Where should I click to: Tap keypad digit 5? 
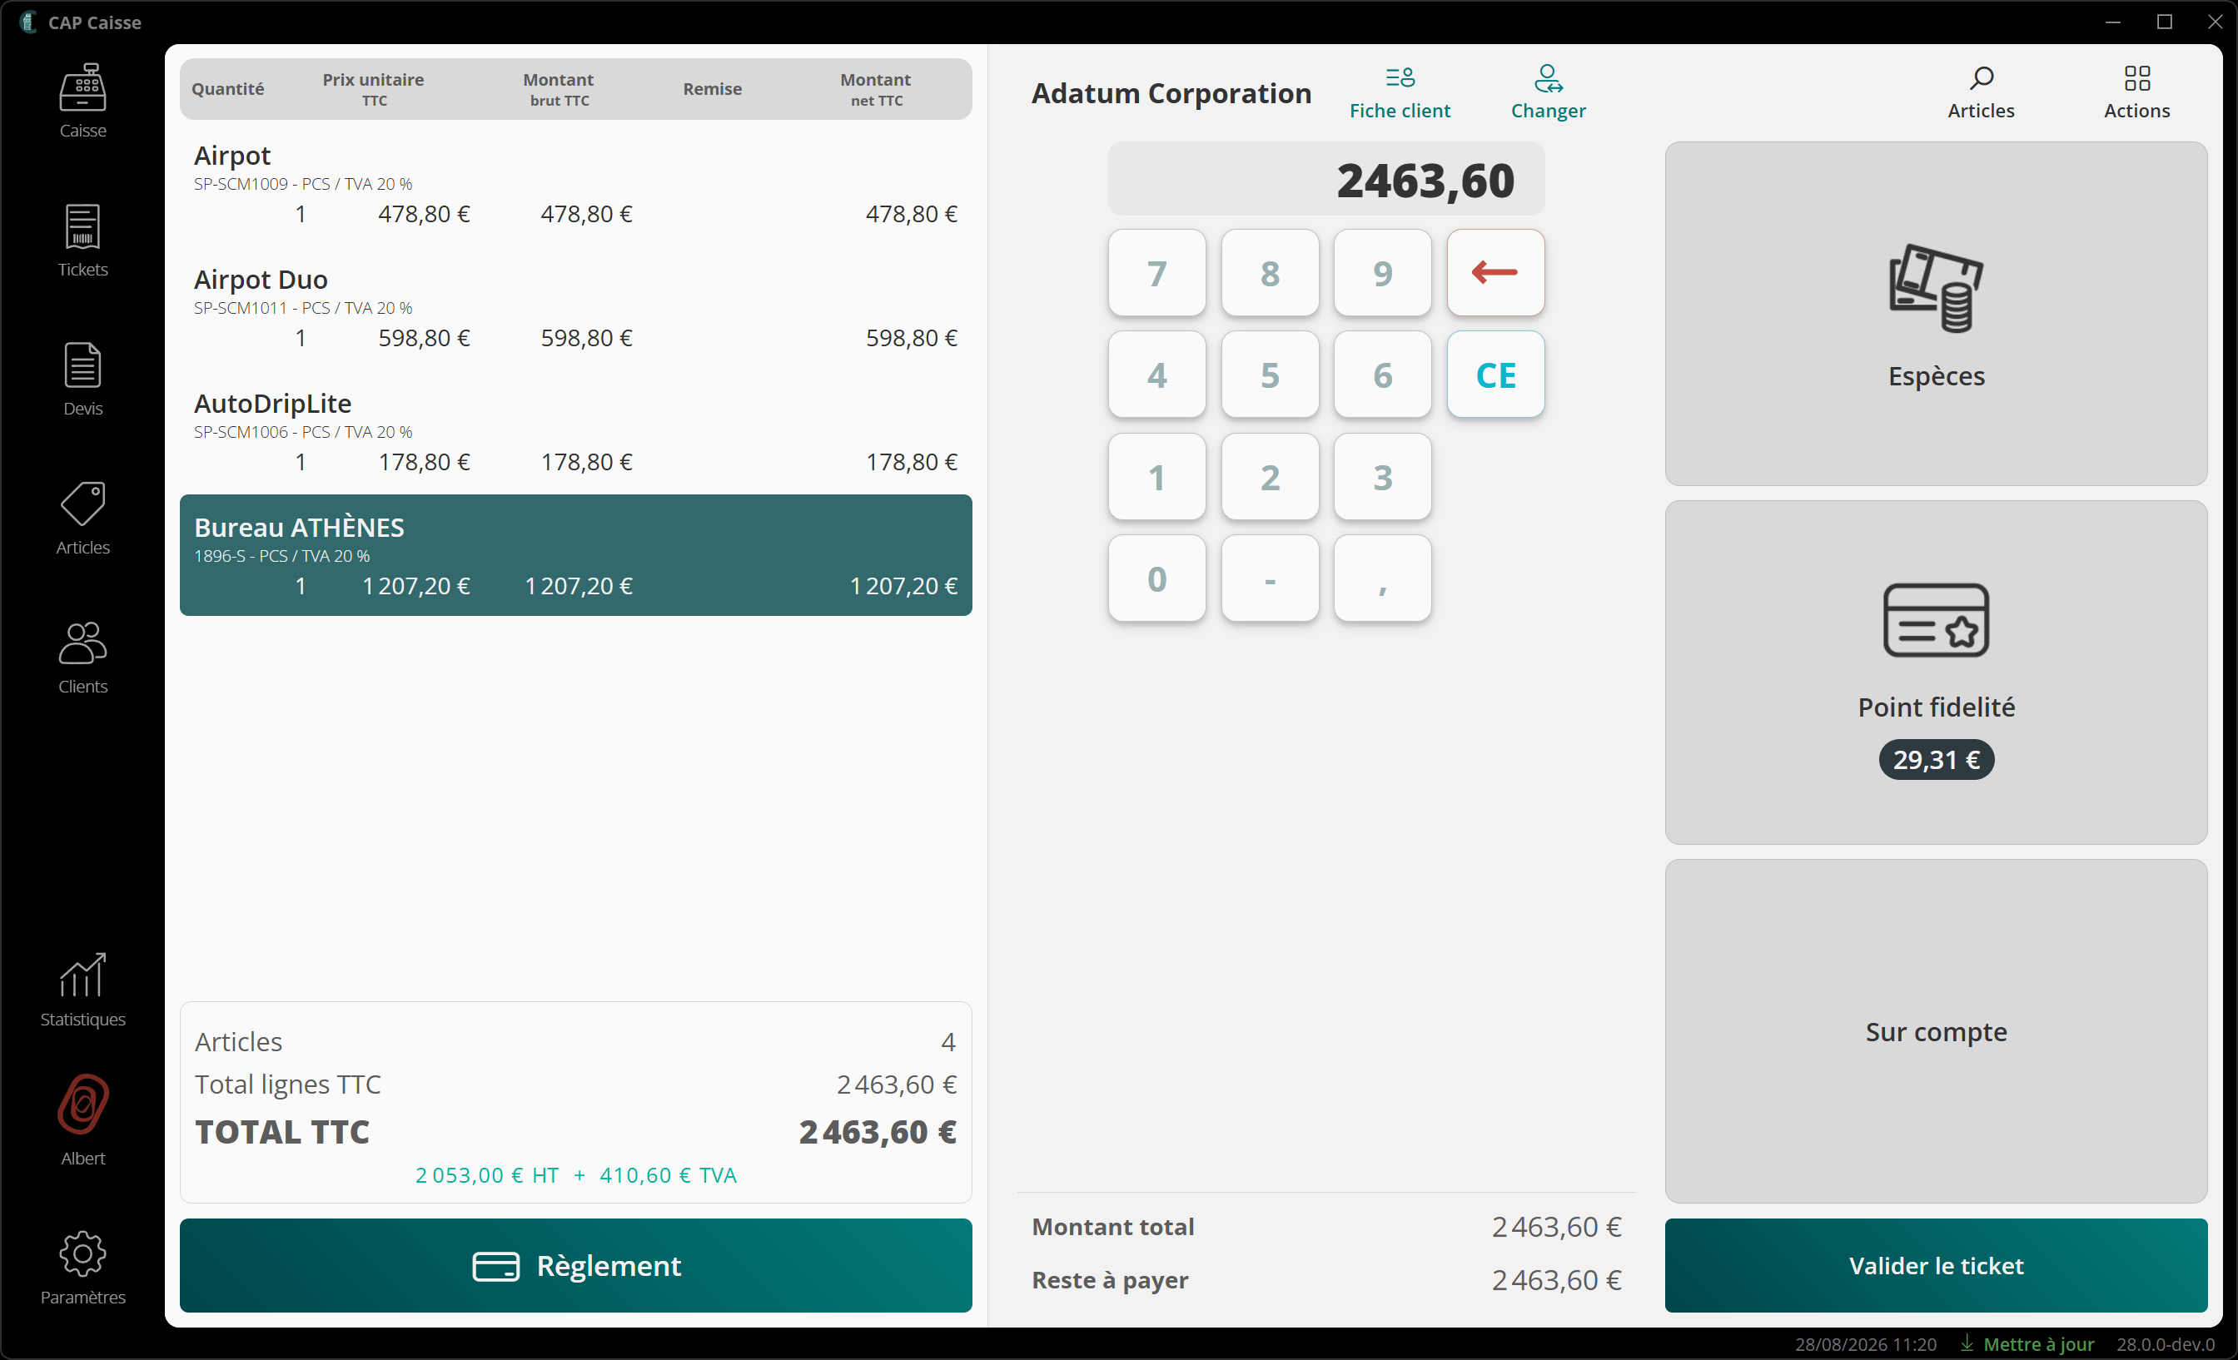1270,374
